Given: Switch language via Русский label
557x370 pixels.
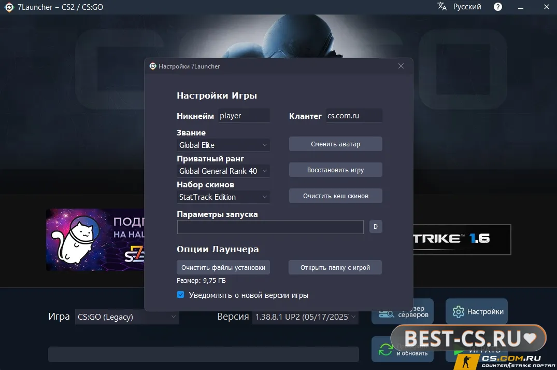Looking at the screenshot, I should [x=467, y=7].
